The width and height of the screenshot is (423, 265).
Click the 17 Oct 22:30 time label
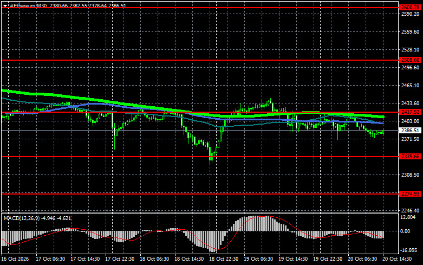point(120,259)
